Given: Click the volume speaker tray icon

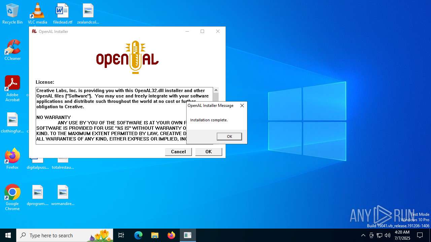Looking at the screenshot, I should [388, 235].
